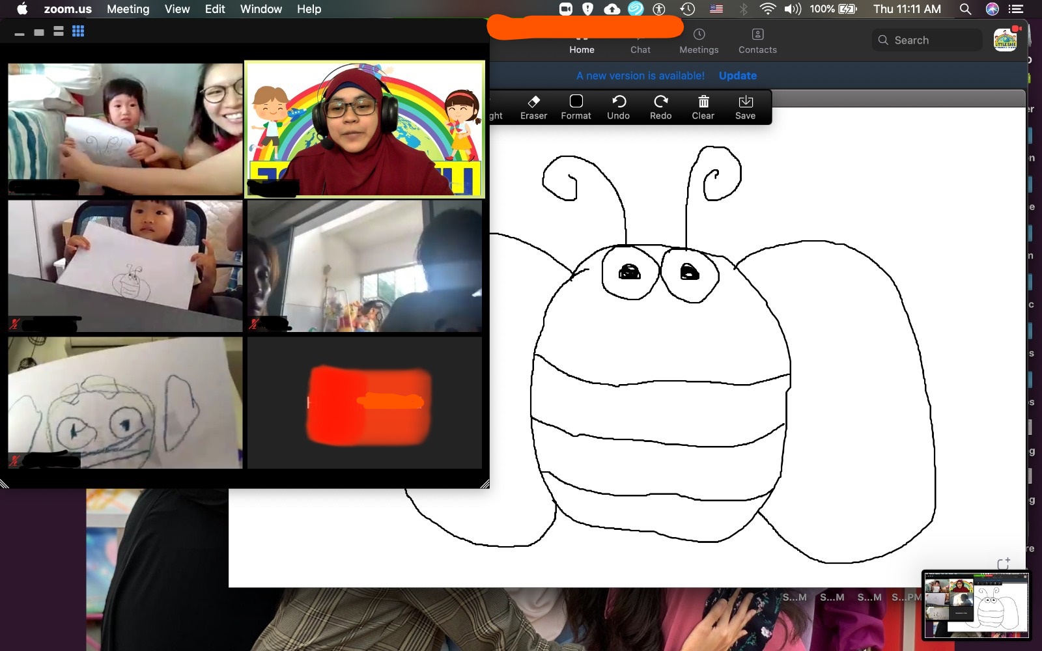Open the Contacts tab
1042x651 pixels.
coord(757,41)
